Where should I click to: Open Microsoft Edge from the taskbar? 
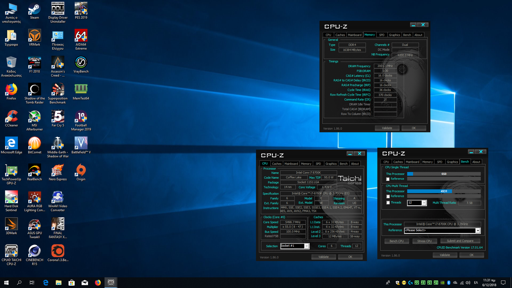pyautogui.click(x=46, y=282)
